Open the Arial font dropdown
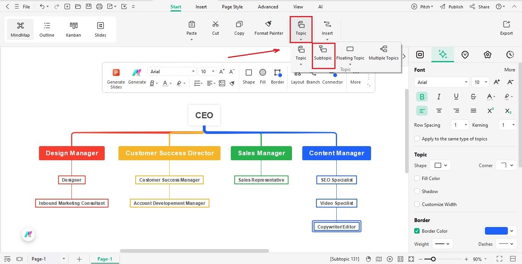Viewport: 522px width, 264px height. pos(441,82)
